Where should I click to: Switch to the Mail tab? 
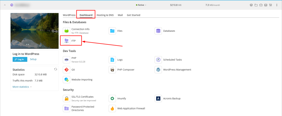[120, 15]
